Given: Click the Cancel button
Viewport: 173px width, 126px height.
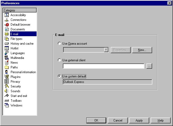Looking at the screenshot, I should pos(118,120).
